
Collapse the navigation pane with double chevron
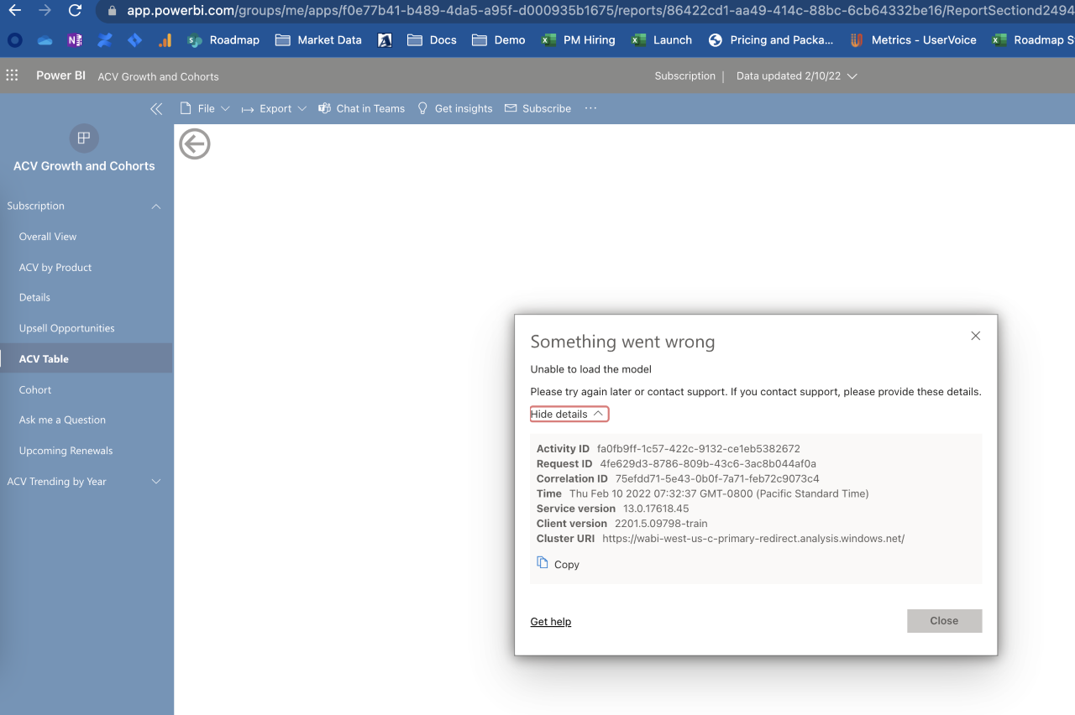[156, 109]
